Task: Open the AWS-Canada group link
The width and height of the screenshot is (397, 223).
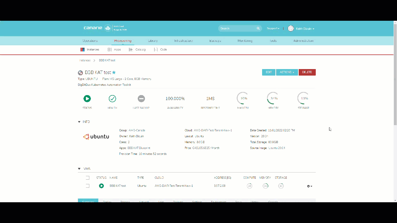Action: [x=137, y=130]
